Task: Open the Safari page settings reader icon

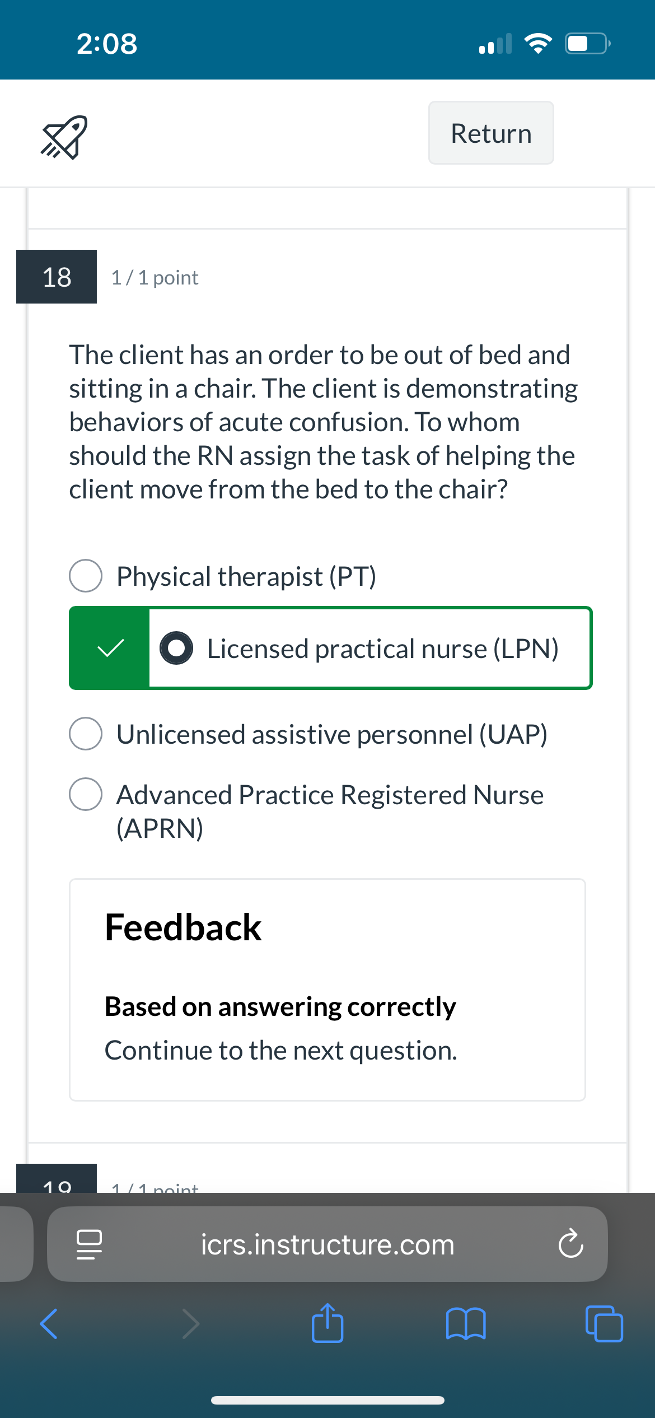Action: tap(89, 1244)
